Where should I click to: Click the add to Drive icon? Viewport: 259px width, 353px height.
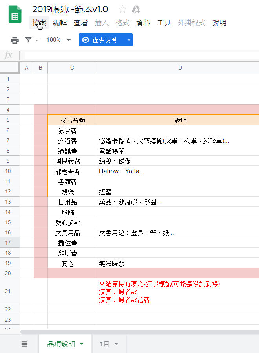click(136, 9)
